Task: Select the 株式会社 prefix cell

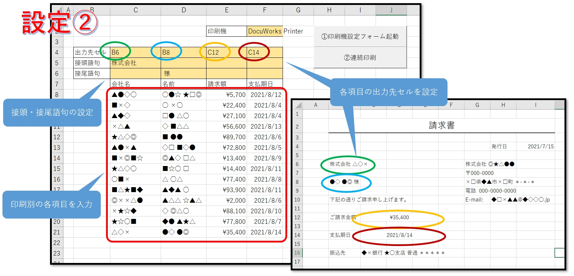Action: pos(135,63)
